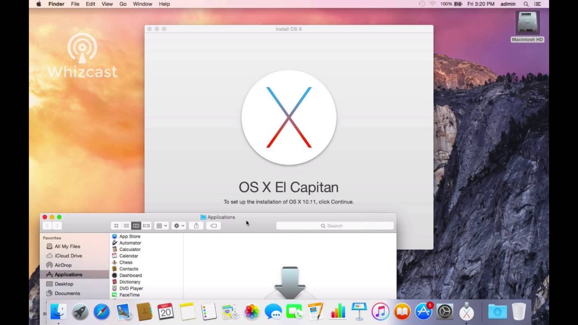Open Finder Action gear dropdown
Image resolution: width=578 pixels, height=325 pixels.
pos(179,226)
